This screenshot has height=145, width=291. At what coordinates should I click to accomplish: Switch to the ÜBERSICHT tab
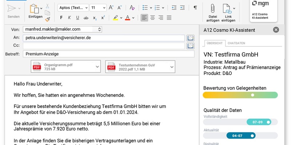click(x=215, y=43)
